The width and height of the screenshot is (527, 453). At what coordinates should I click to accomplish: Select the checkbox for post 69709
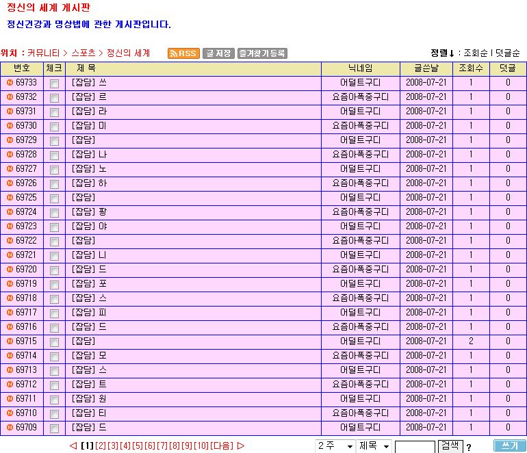click(54, 428)
